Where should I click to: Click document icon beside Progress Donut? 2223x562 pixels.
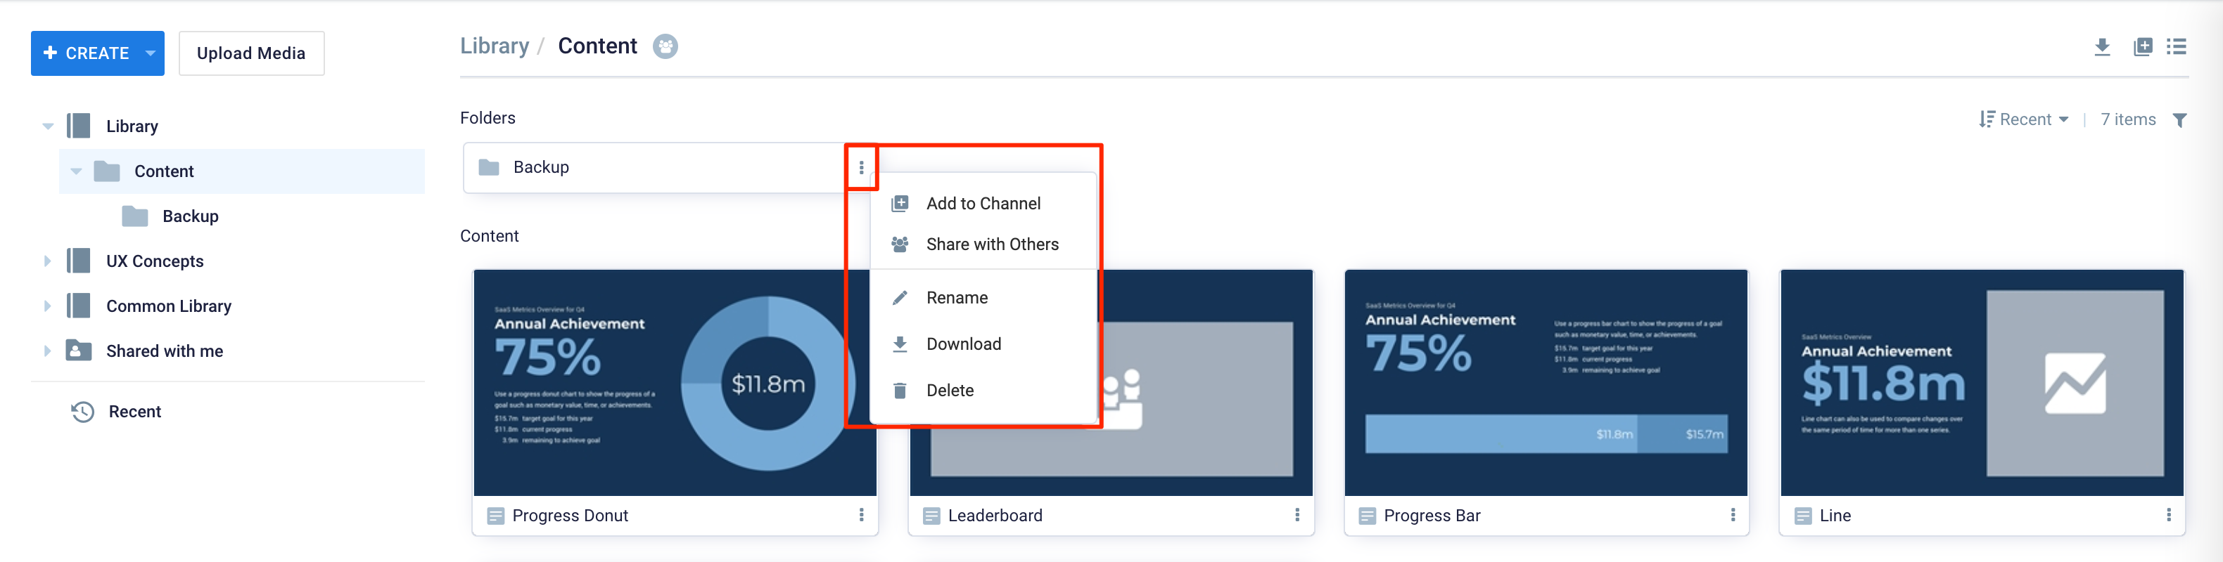[495, 516]
